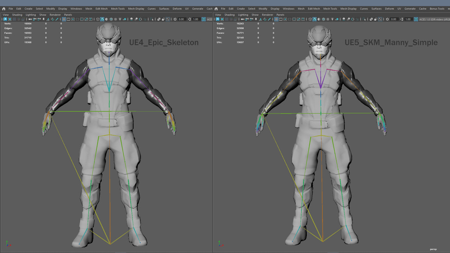The image size is (450, 253).
Task: Open Shading menu in left viewport panel
Action: [x=17, y=15]
